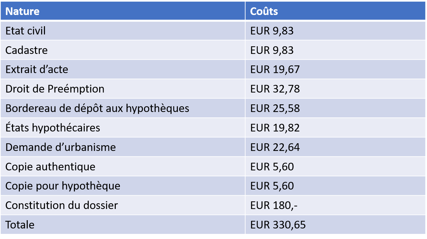Click the Extrait d'acte cell
Viewport: 427px width, 239px height.
(123, 69)
